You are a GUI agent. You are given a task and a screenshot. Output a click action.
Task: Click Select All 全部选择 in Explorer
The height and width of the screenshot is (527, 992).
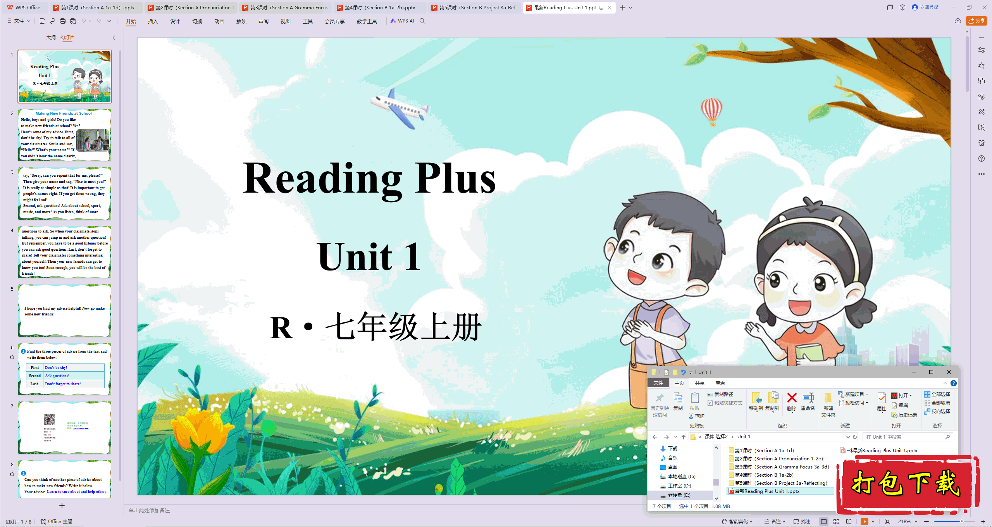(937, 394)
